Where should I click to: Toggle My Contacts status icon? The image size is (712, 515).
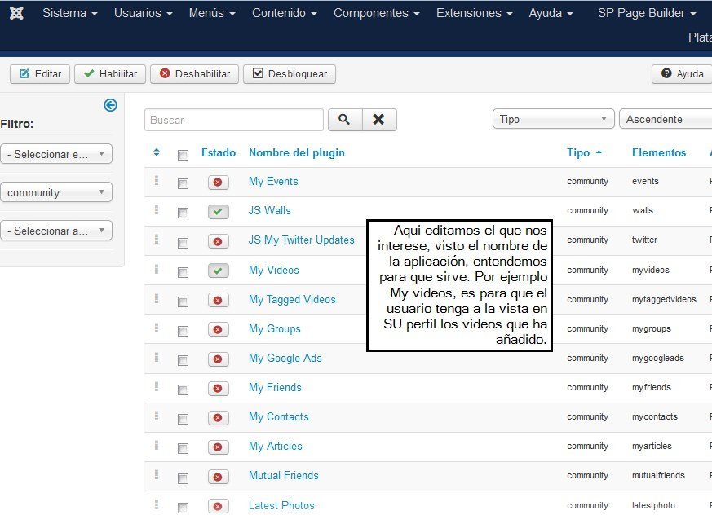pos(218,418)
